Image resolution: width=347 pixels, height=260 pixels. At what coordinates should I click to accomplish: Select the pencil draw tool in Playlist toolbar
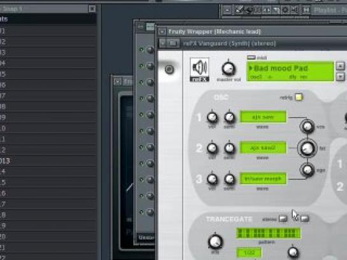point(239,10)
